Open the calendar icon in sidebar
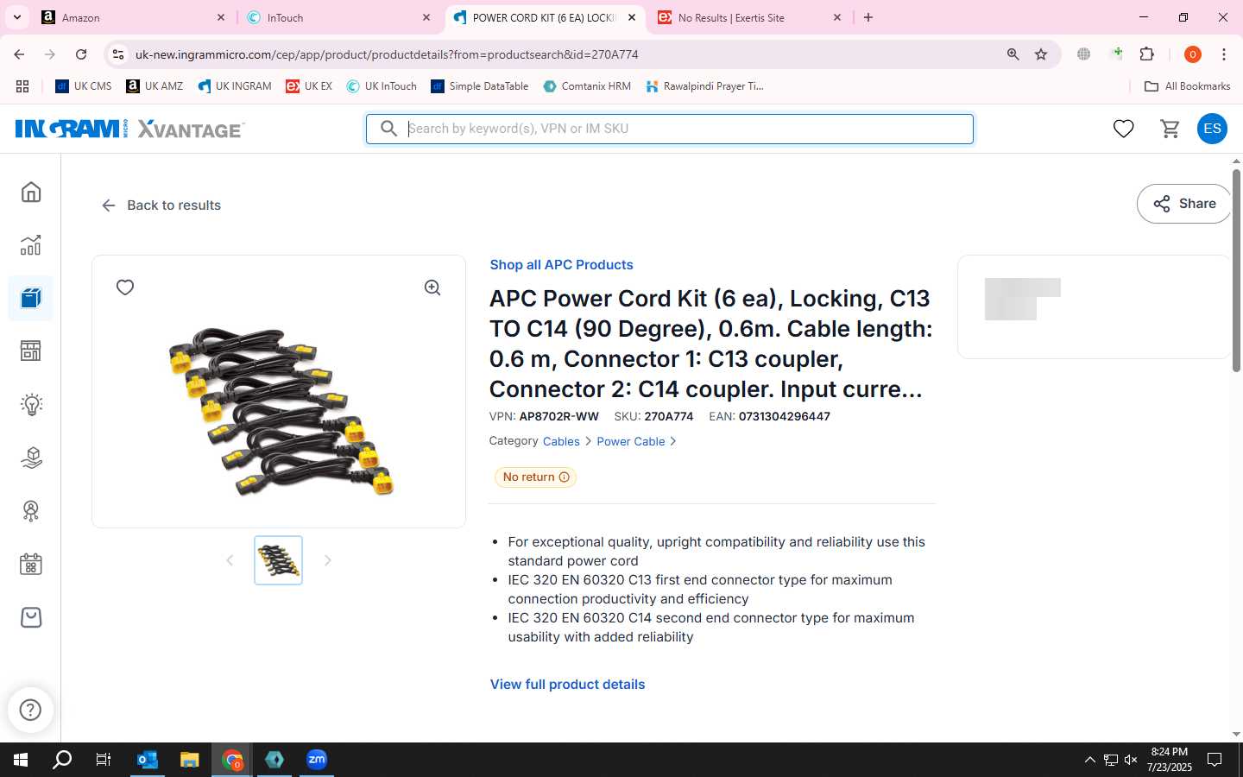The height and width of the screenshot is (777, 1243). [31, 565]
